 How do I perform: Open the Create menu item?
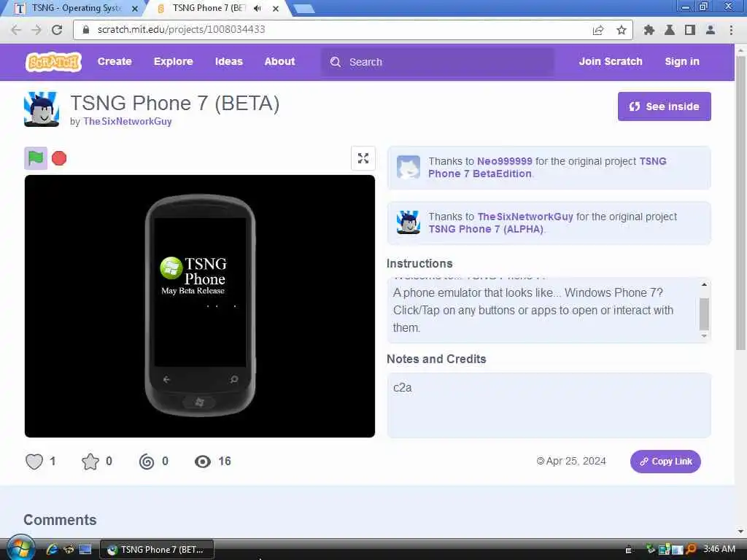[x=115, y=61]
